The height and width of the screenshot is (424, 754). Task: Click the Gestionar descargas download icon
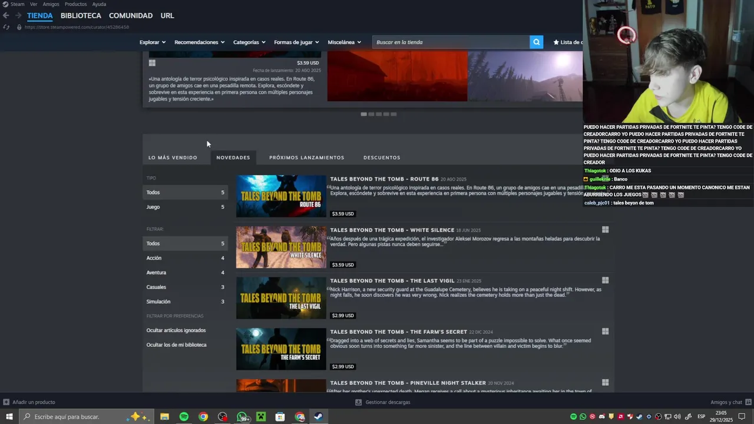(358, 402)
